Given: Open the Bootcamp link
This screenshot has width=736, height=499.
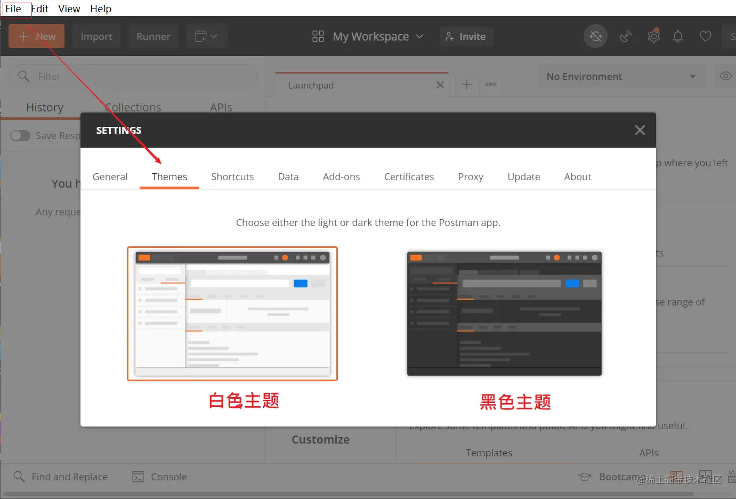Looking at the screenshot, I should 612,477.
